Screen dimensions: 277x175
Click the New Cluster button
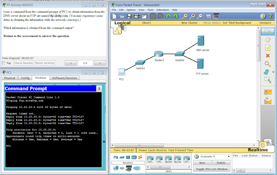189,23
